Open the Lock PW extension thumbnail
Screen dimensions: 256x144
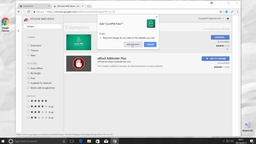click(x=79, y=42)
